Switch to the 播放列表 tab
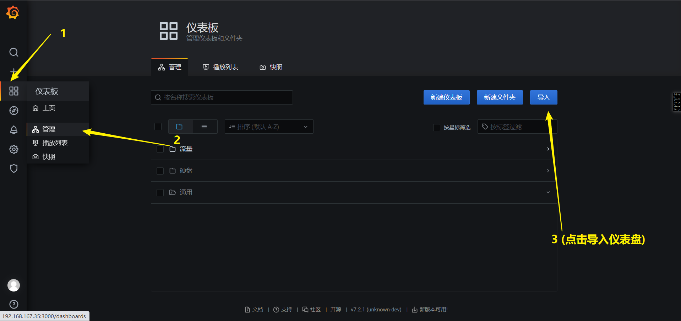This screenshot has height=321, width=681. pos(220,67)
